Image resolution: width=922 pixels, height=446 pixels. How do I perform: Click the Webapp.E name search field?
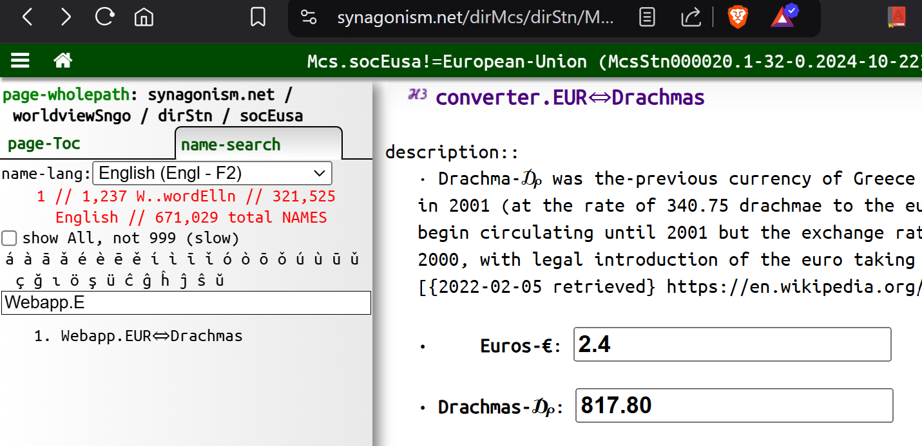(186, 302)
